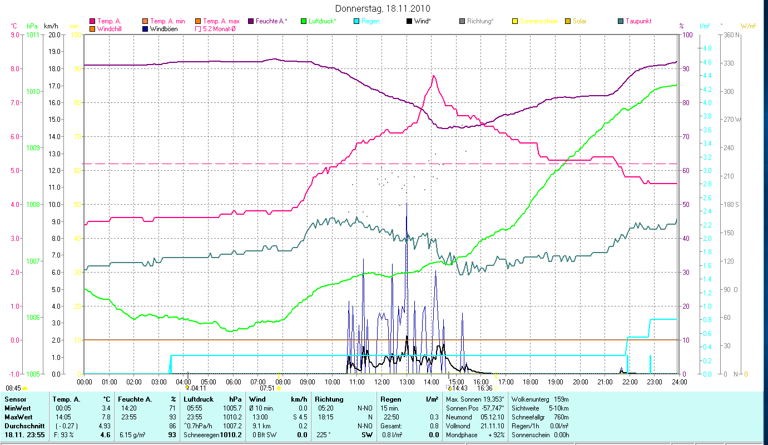The image size is (768, 445).
Task: Click the moon marker at 14:43
Action: coord(449,388)
